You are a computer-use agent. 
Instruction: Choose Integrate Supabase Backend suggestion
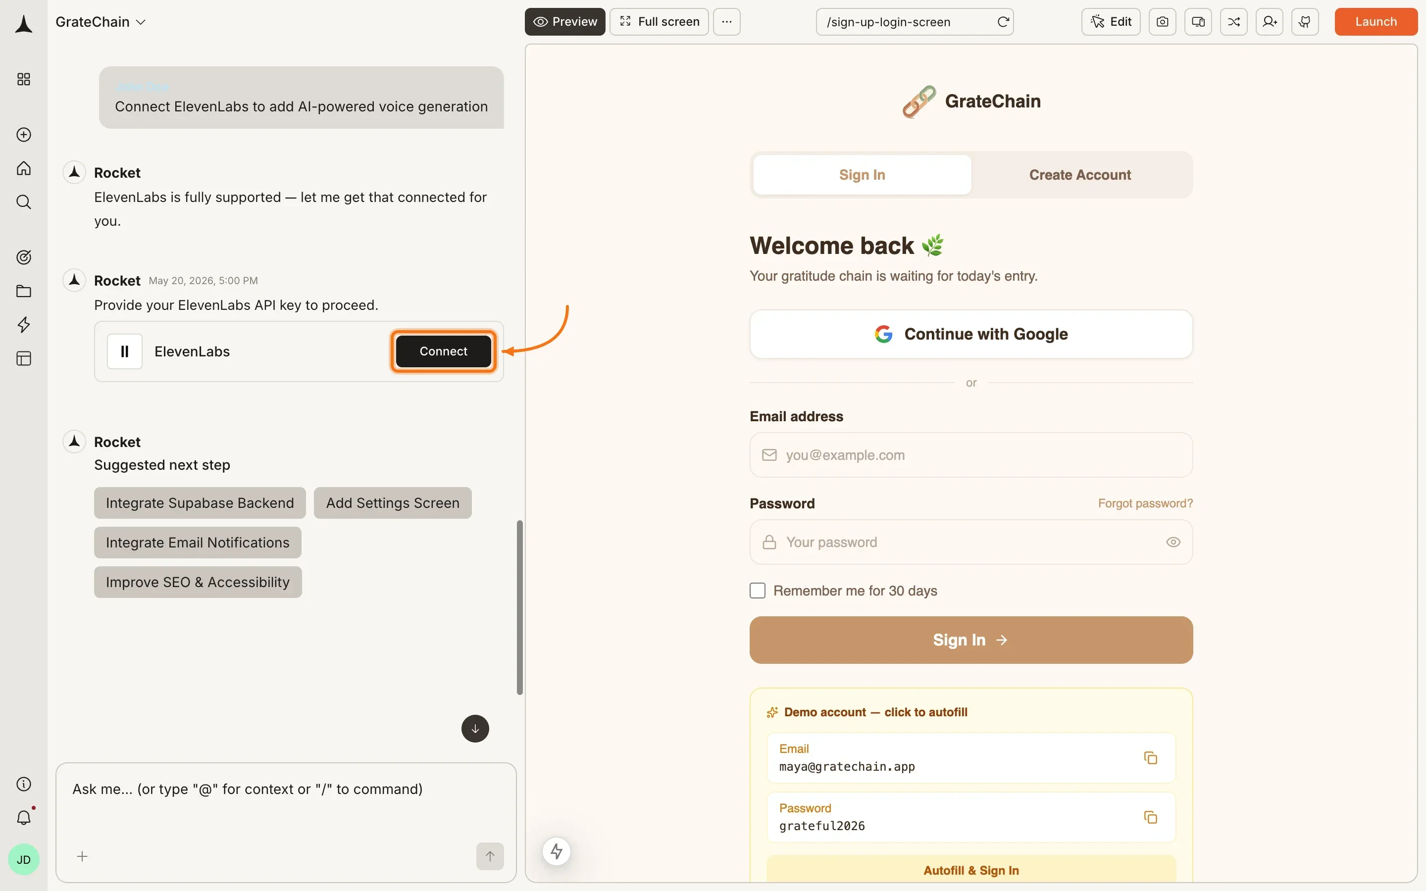click(x=200, y=502)
